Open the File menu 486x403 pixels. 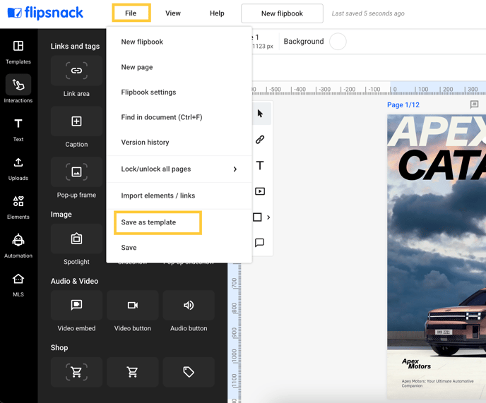coord(131,13)
